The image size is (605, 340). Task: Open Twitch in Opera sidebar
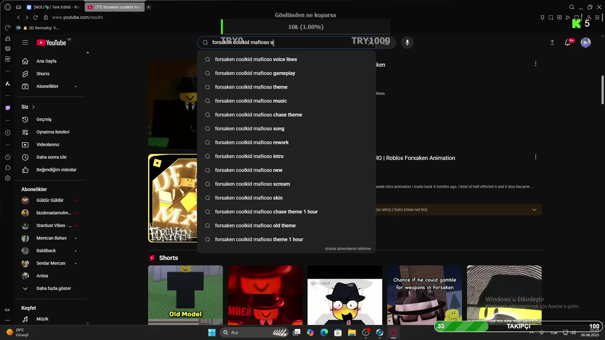pos(8,108)
